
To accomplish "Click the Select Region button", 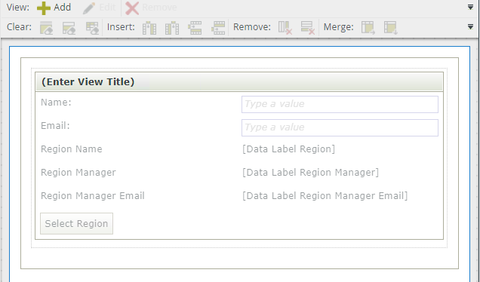I will [x=76, y=224].
